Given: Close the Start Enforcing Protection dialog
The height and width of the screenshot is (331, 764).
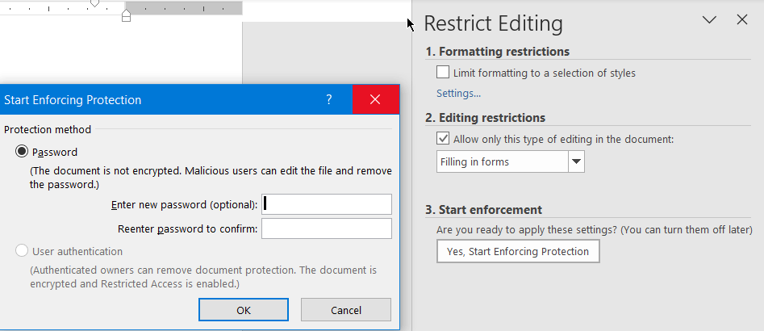Looking at the screenshot, I should pyautogui.click(x=375, y=100).
